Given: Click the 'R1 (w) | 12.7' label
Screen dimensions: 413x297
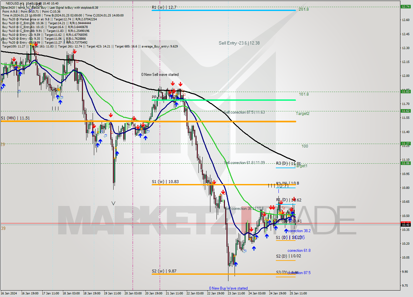Looking at the screenshot, I should [x=164, y=7].
